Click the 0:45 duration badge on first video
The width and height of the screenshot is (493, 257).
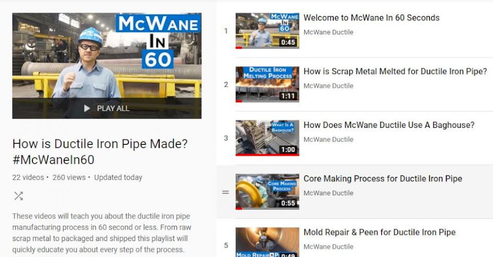[x=288, y=42]
